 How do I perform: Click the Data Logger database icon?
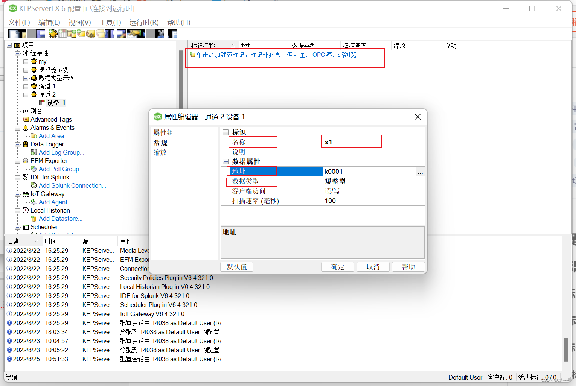(x=26, y=144)
